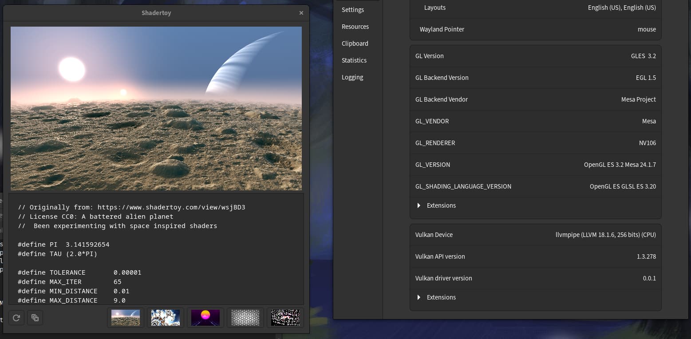Viewport: 691px width, 339px height.
Task: Close the Shadertoy window
Action: coord(301,13)
